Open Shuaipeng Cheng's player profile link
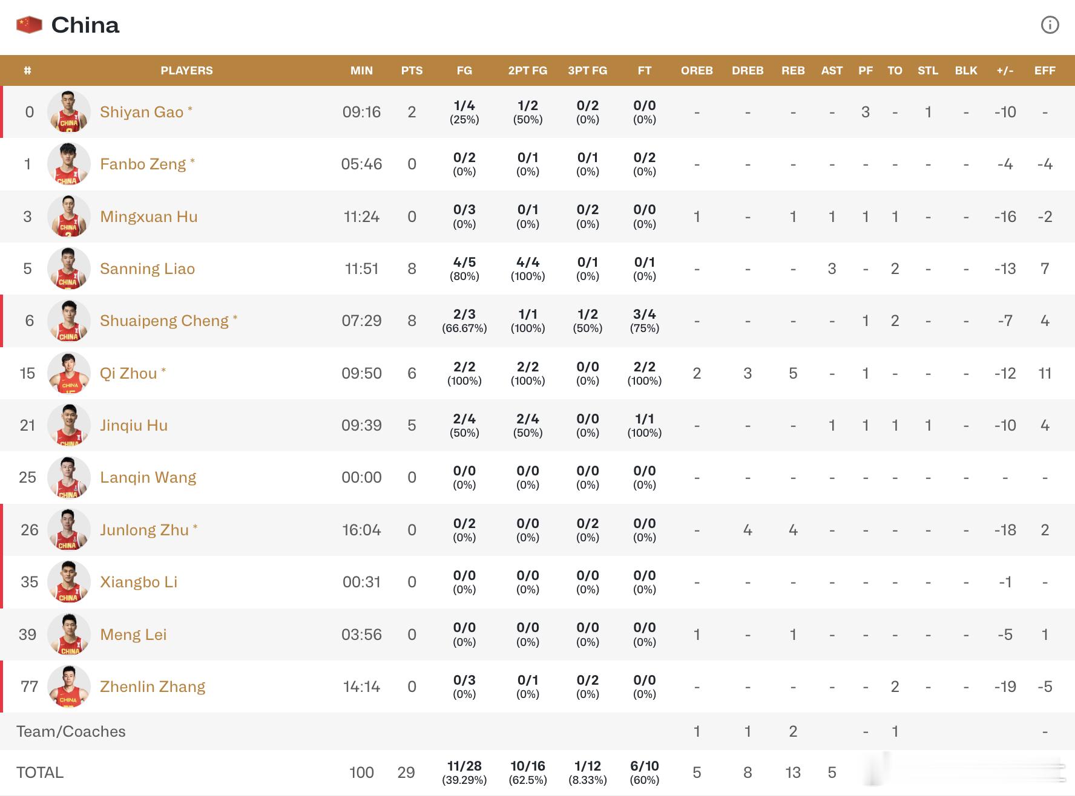 click(x=165, y=321)
